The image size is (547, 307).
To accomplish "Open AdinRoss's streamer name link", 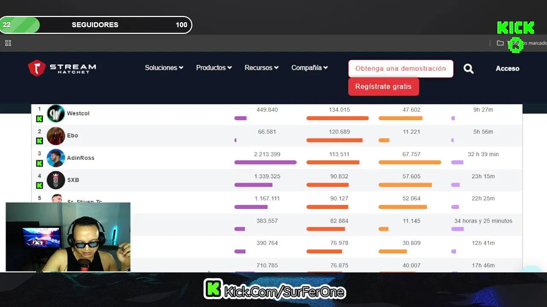I will 81,158.
